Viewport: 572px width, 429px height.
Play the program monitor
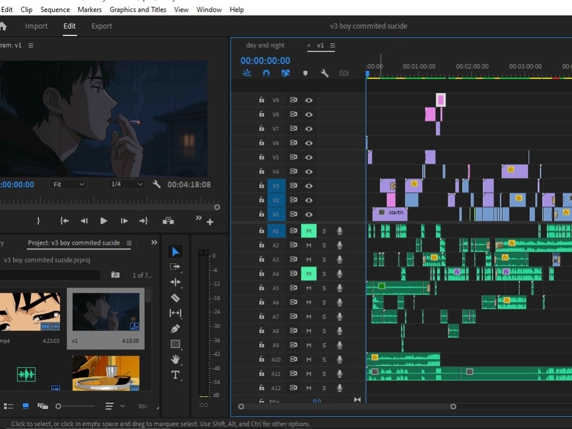(104, 221)
